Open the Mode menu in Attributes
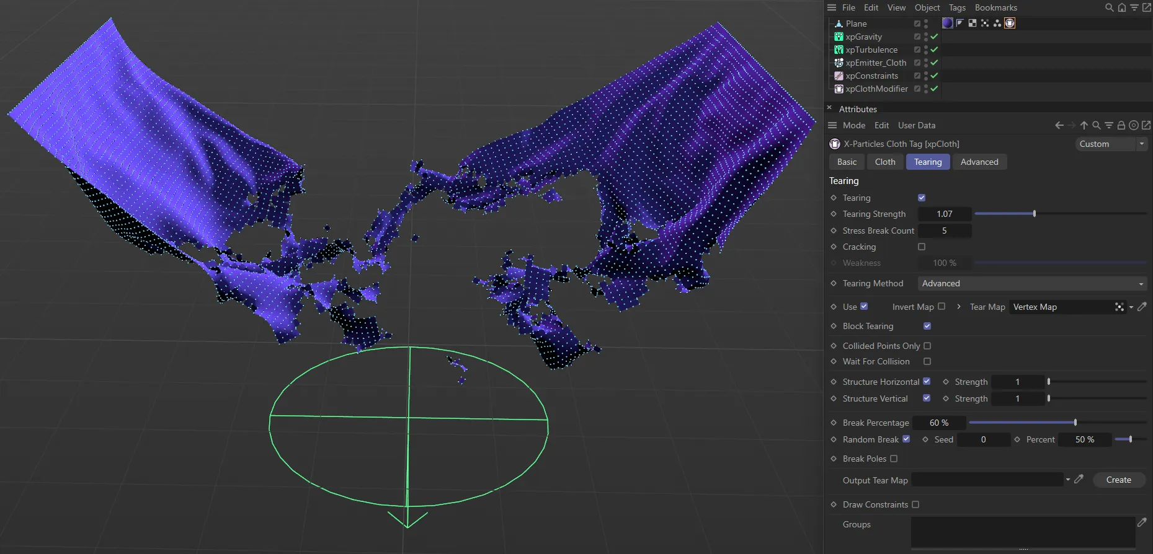Screen dimensions: 1153x554 coord(854,125)
